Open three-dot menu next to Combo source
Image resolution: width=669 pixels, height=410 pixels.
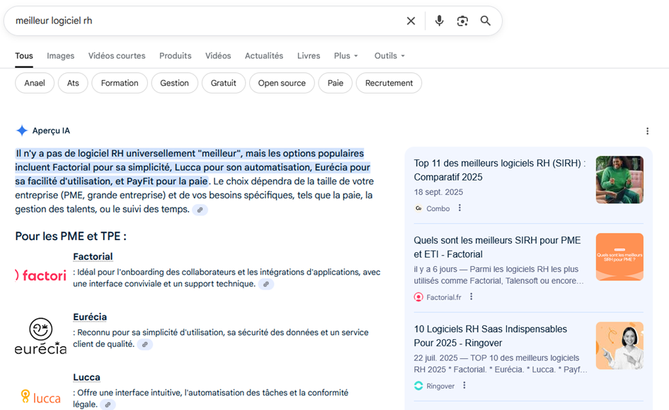coord(459,208)
